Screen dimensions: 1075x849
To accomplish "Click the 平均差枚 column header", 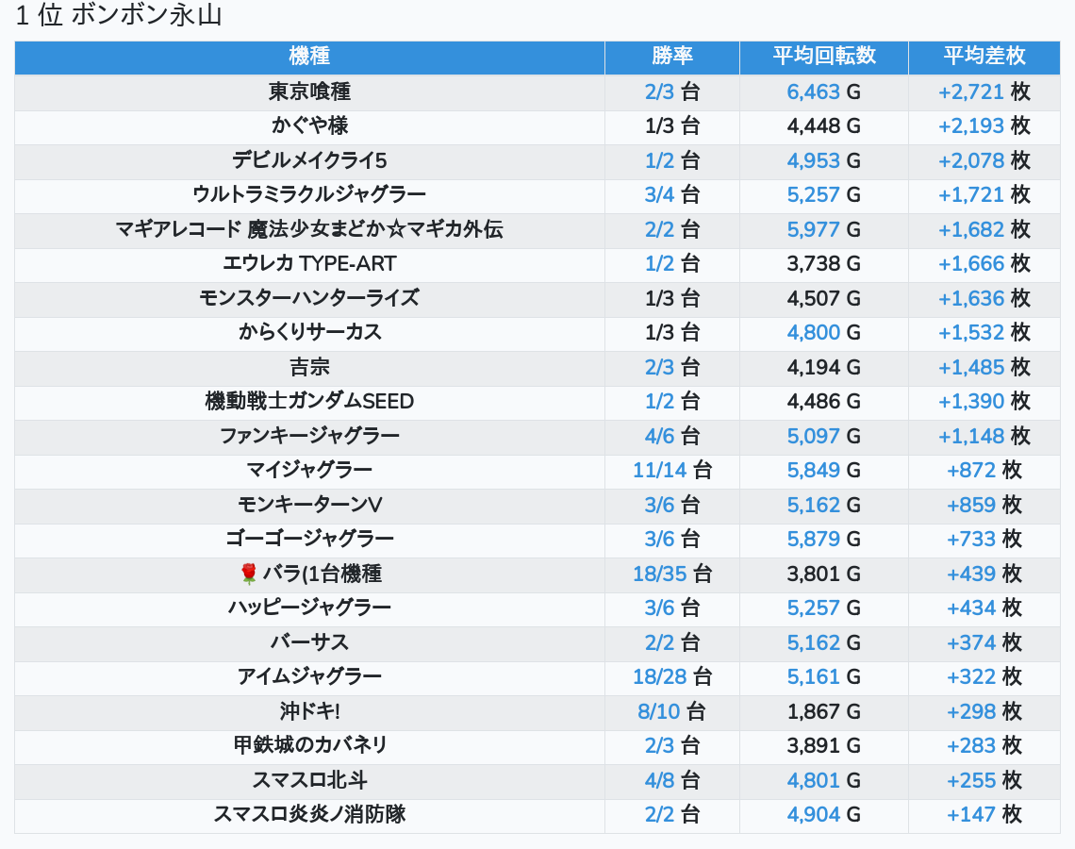I will click(x=984, y=57).
